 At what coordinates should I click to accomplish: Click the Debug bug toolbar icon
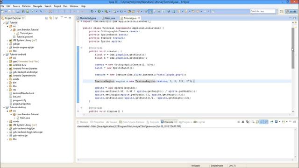coord(92,11)
